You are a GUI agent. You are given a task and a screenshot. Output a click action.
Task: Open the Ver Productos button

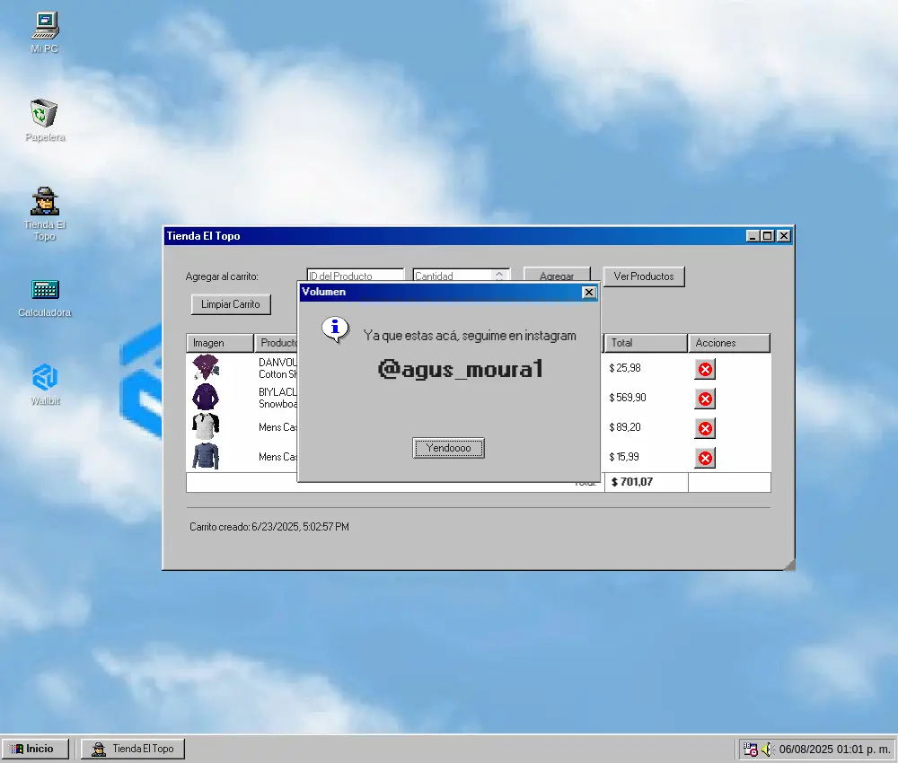(x=644, y=276)
